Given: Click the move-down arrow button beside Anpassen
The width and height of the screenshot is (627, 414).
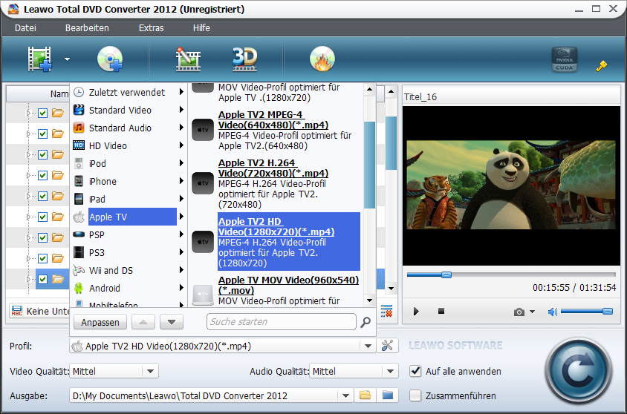Looking at the screenshot, I should 172,322.
